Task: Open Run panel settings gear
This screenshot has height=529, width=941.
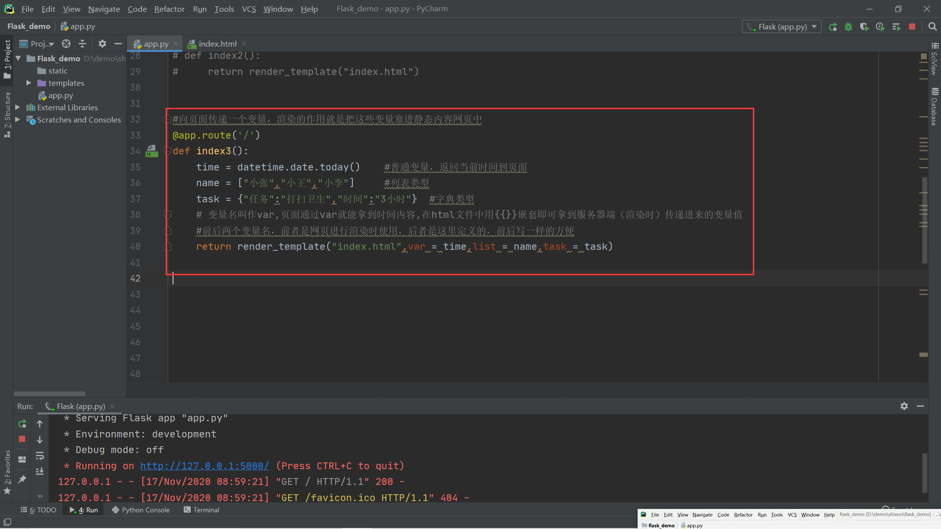Action: pyautogui.click(x=904, y=406)
